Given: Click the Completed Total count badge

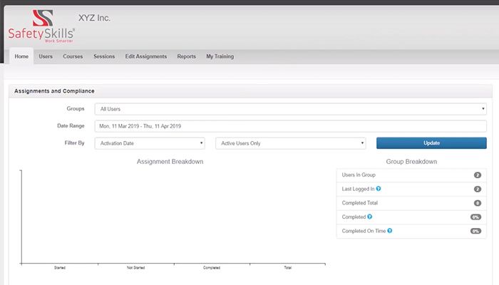Looking at the screenshot, I should click(477, 203).
